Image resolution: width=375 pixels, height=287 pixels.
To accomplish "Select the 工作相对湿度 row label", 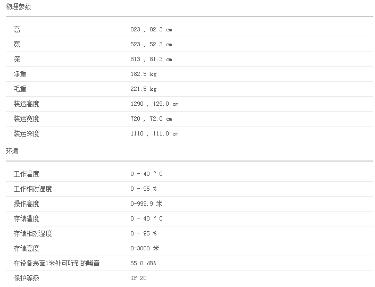I will coord(33,189).
